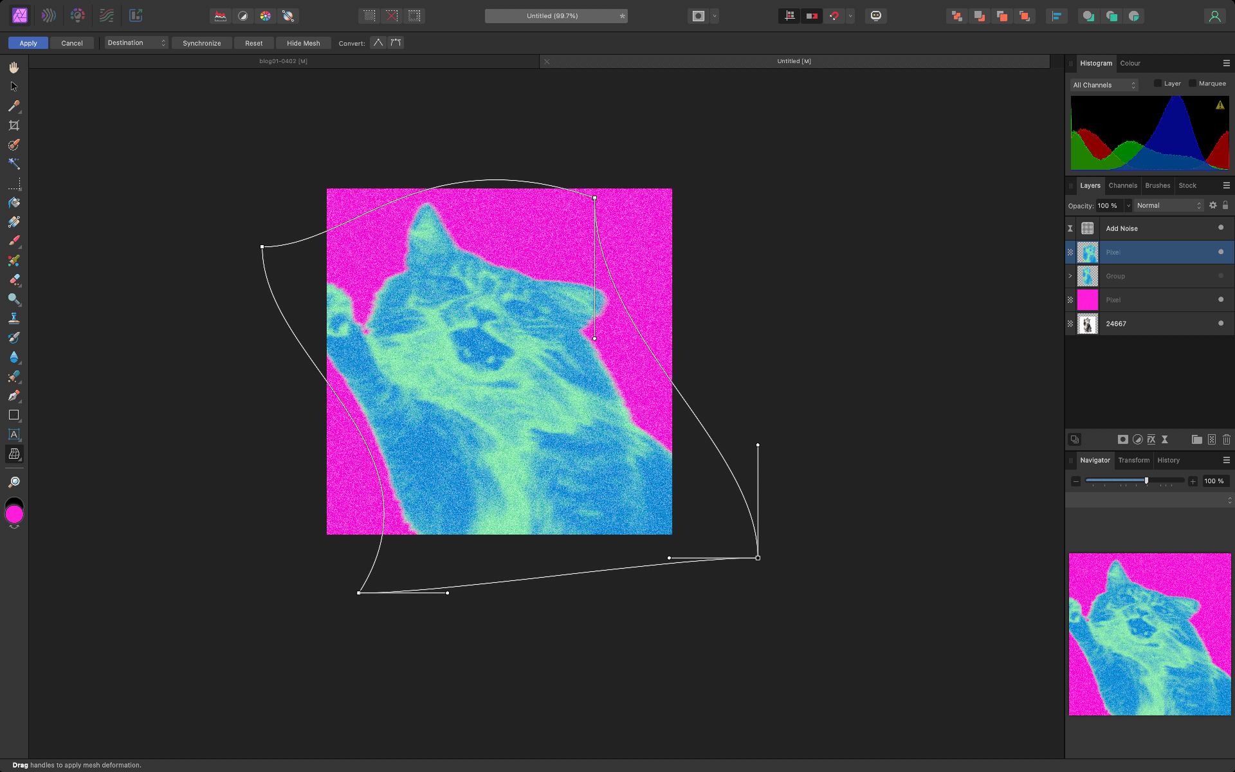
Task: Switch to the Colour tab
Action: point(1130,62)
